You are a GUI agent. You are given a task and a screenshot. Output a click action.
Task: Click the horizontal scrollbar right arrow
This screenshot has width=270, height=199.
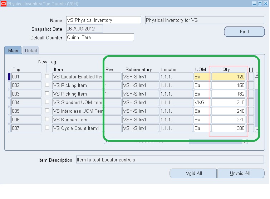(245, 142)
